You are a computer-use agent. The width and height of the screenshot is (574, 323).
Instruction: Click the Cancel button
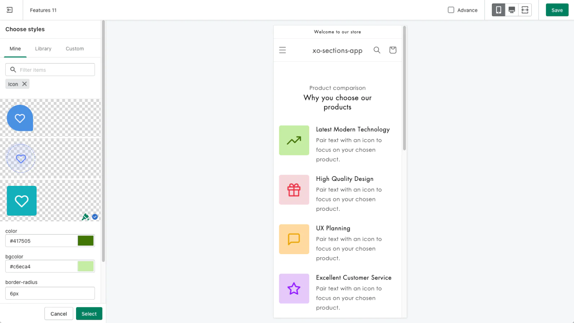click(58, 314)
